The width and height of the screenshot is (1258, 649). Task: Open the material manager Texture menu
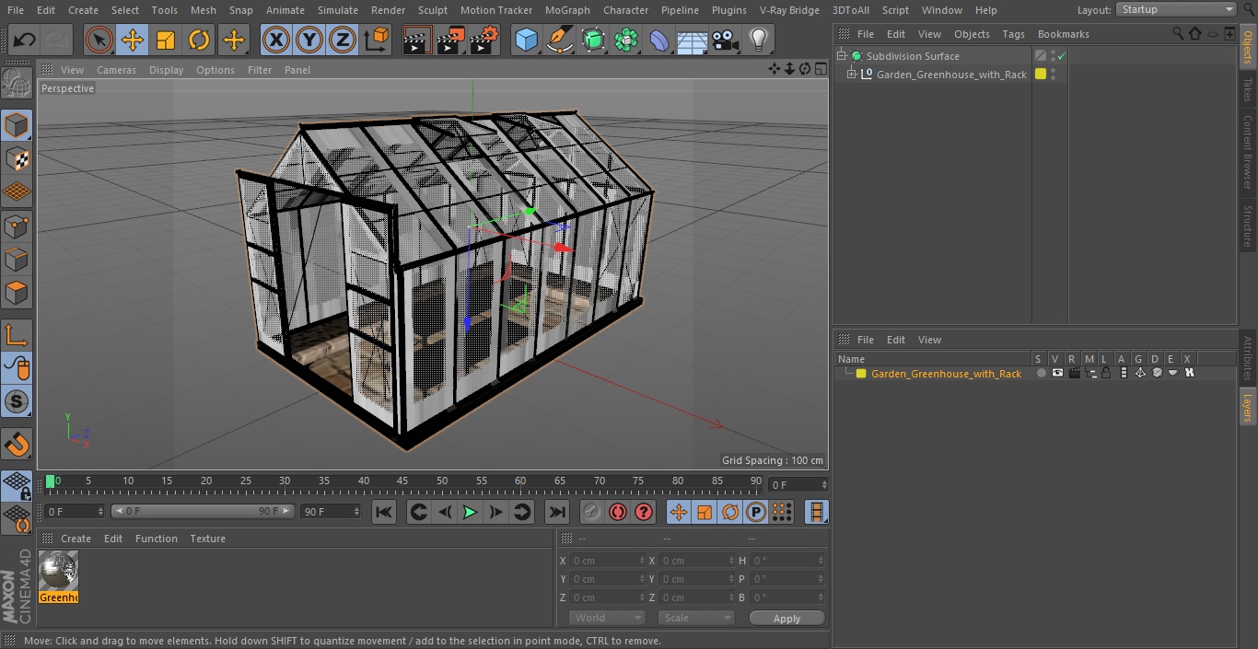(207, 539)
